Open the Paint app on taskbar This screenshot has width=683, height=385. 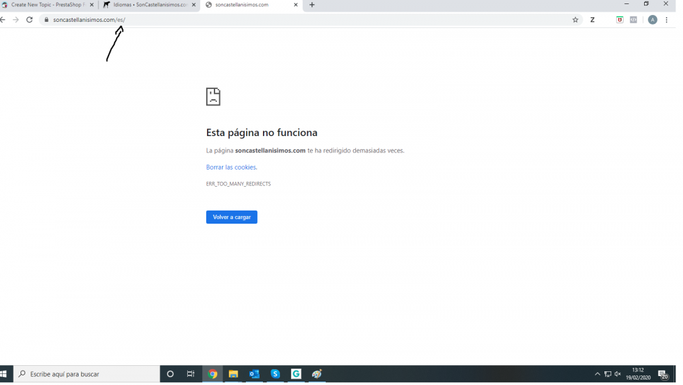tap(317, 374)
